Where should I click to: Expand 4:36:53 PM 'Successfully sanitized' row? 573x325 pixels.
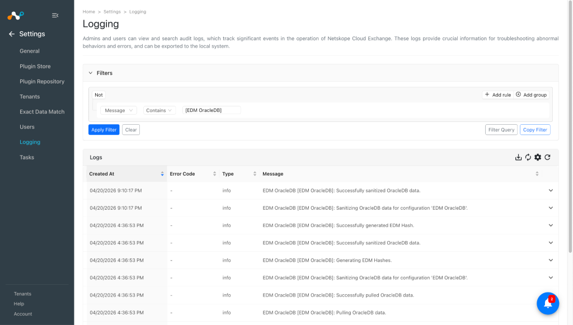tap(551, 243)
